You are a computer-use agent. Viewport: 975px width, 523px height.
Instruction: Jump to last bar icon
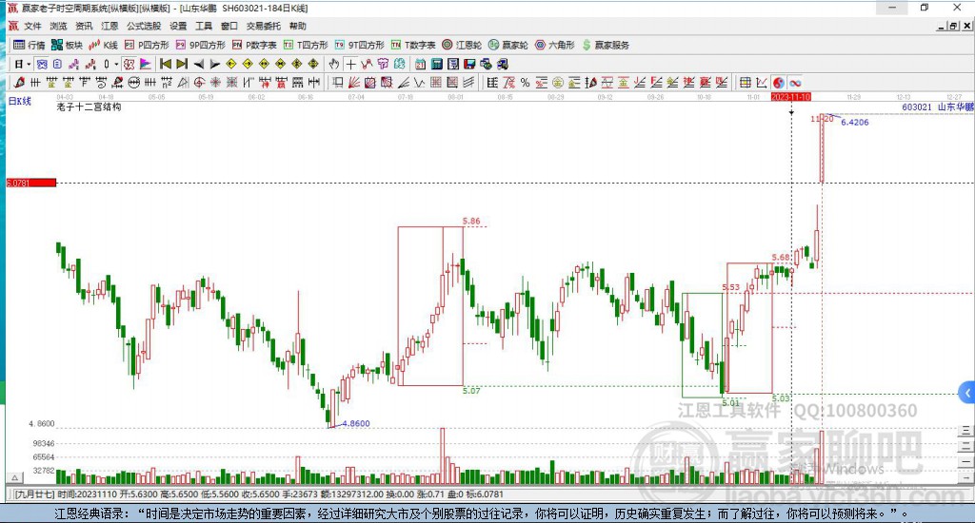tap(182, 64)
